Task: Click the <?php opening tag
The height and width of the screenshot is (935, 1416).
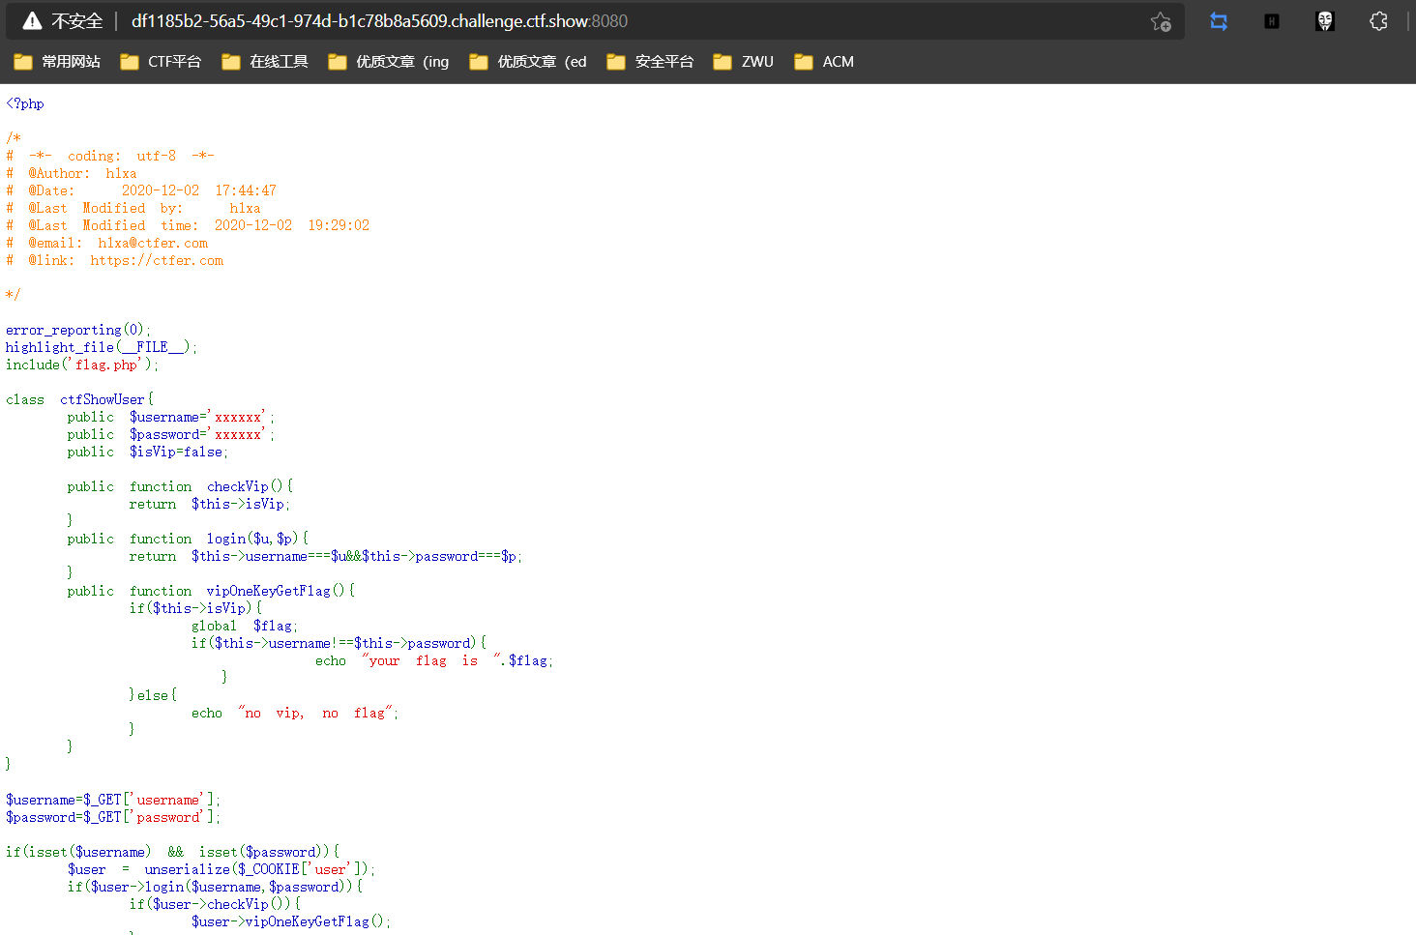Action: tap(25, 103)
